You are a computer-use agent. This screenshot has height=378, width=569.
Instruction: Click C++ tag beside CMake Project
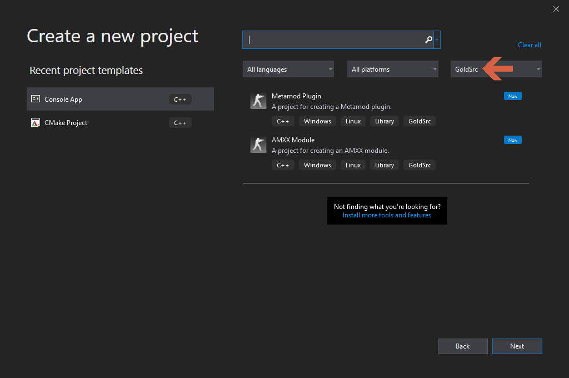[180, 123]
